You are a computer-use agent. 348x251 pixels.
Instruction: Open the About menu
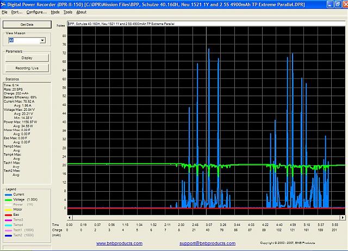pyautogui.click(x=81, y=11)
